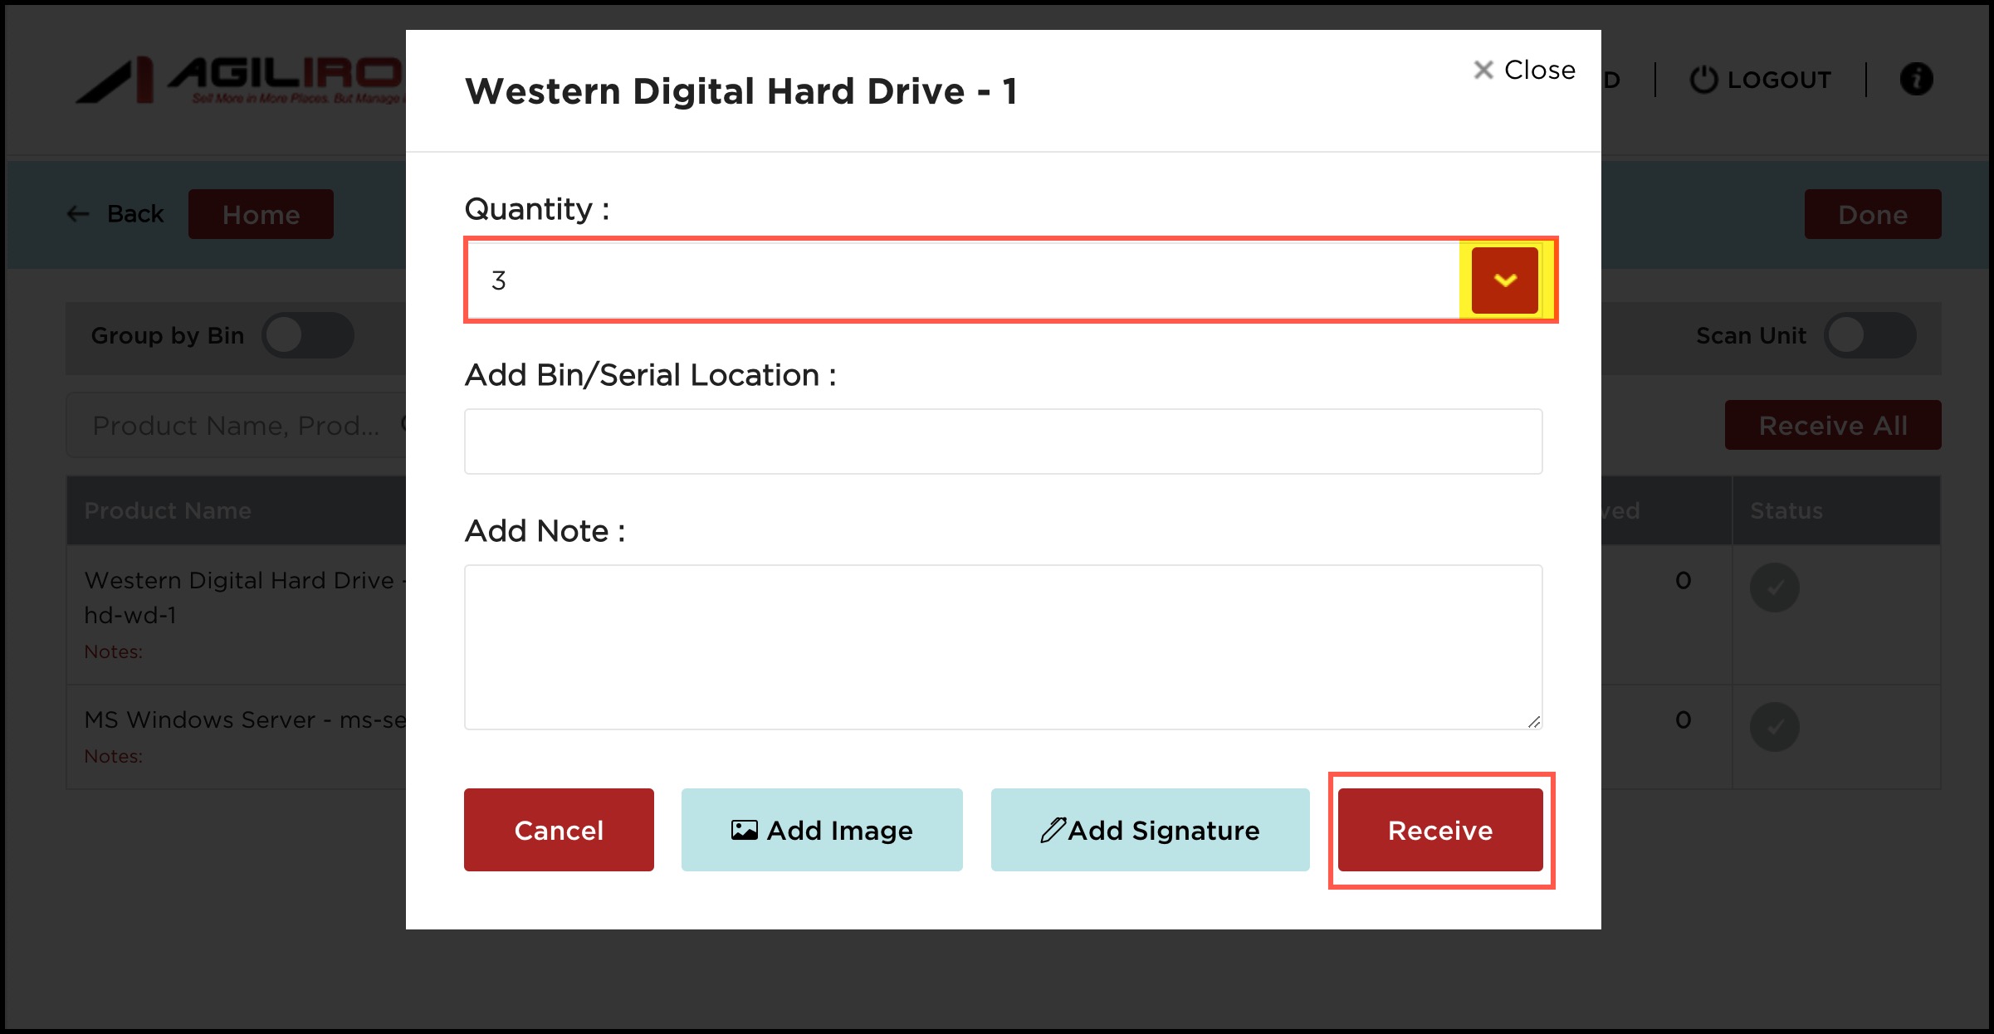
Task: Click Western Digital row status checkmark
Action: coord(1774,588)
